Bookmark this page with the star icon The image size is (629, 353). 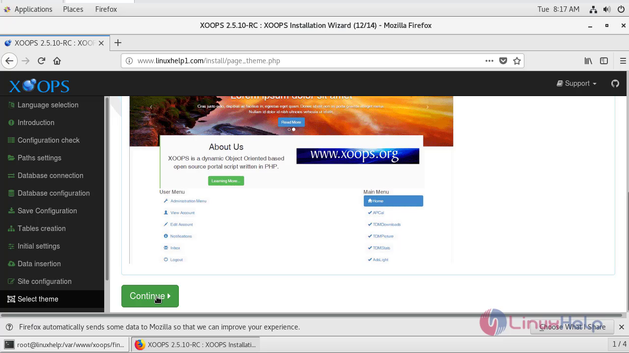tap(517, 61)
